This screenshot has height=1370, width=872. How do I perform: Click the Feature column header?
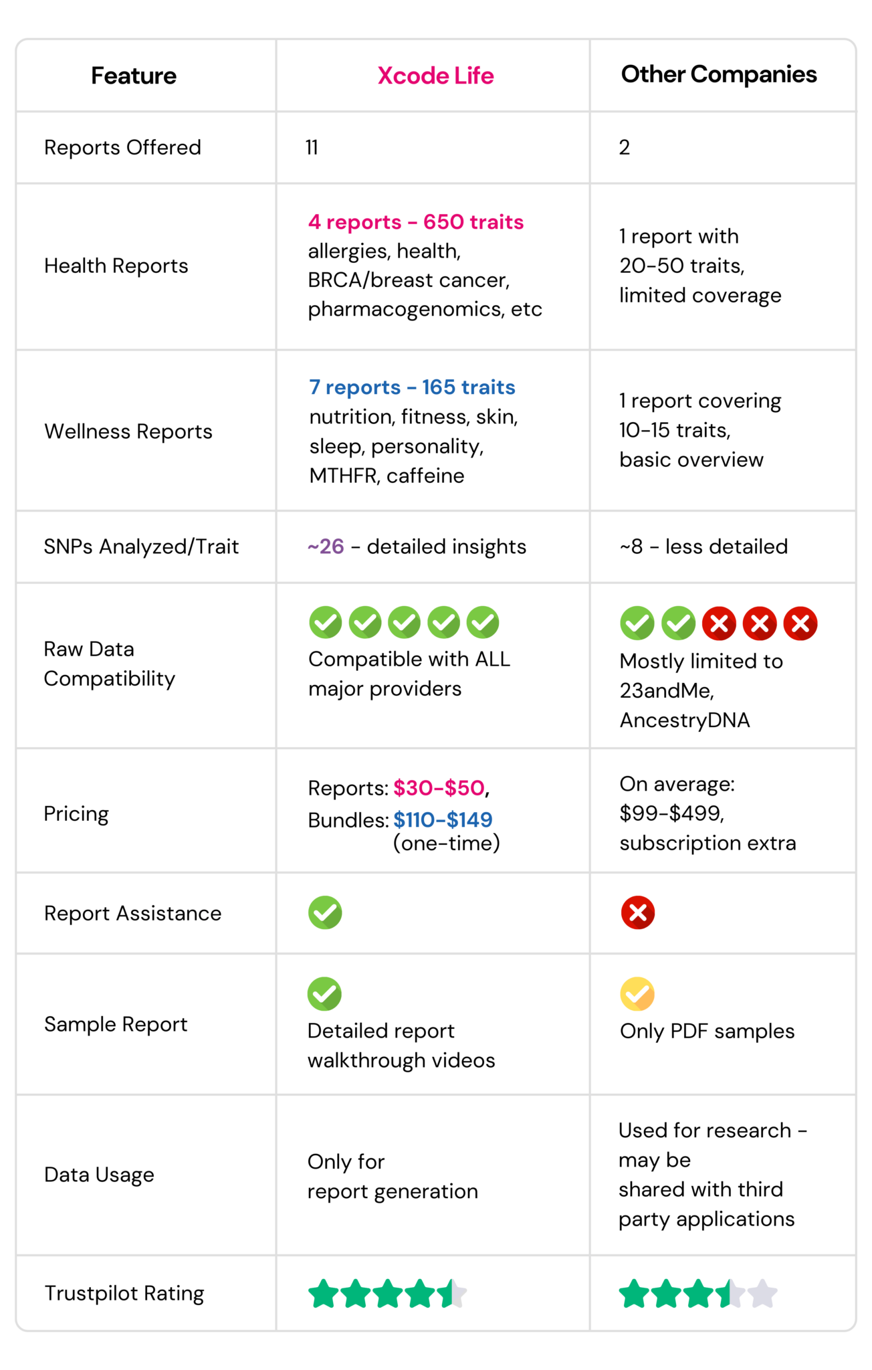pos(134,76)
